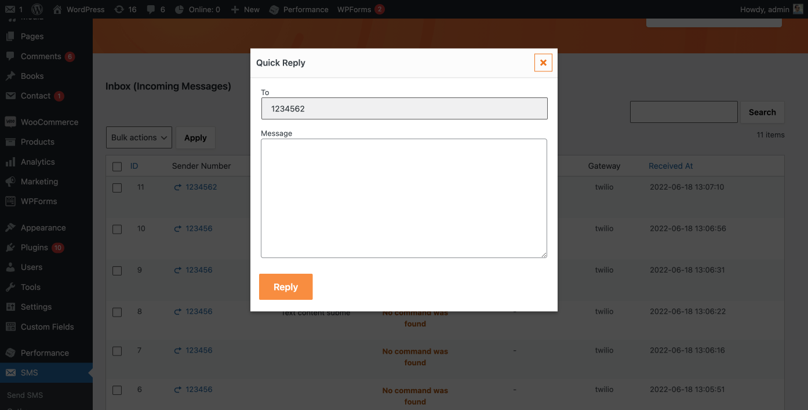This screenshot has width=808, height=410.
Task: Sort by the Received At column
Action: click(671, 166)
